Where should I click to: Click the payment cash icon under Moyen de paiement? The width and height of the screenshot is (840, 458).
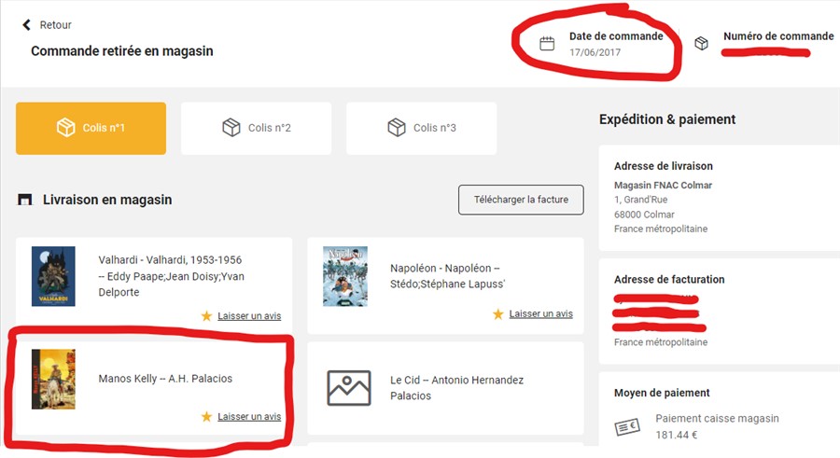(626, 426)
